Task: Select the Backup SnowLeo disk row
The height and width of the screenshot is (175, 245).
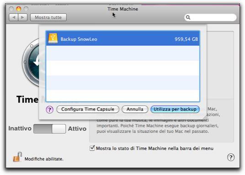Action: coord(122,38)
